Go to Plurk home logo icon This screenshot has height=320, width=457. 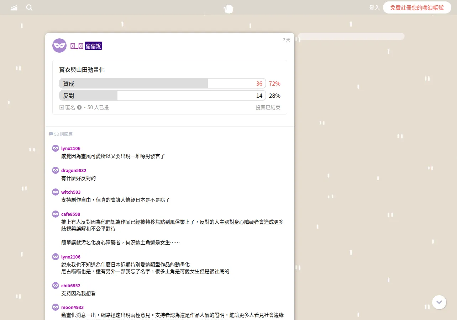point(228,9)
